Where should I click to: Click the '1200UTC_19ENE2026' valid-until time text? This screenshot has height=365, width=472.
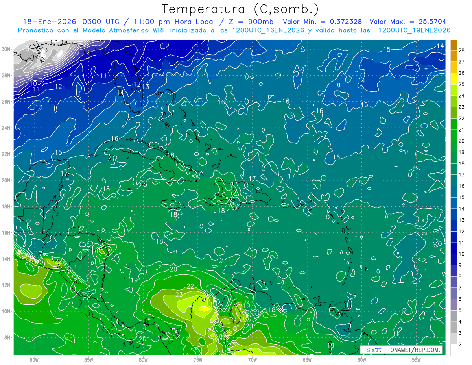(x=414, y=30)
